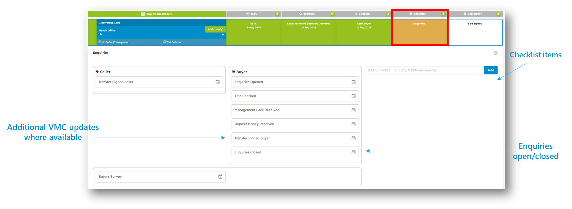Click the Buyer cart icon
572x209 pixels.
point(234,72)
